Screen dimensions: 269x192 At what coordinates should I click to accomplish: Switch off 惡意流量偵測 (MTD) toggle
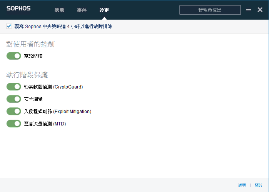tap(13, 124)
